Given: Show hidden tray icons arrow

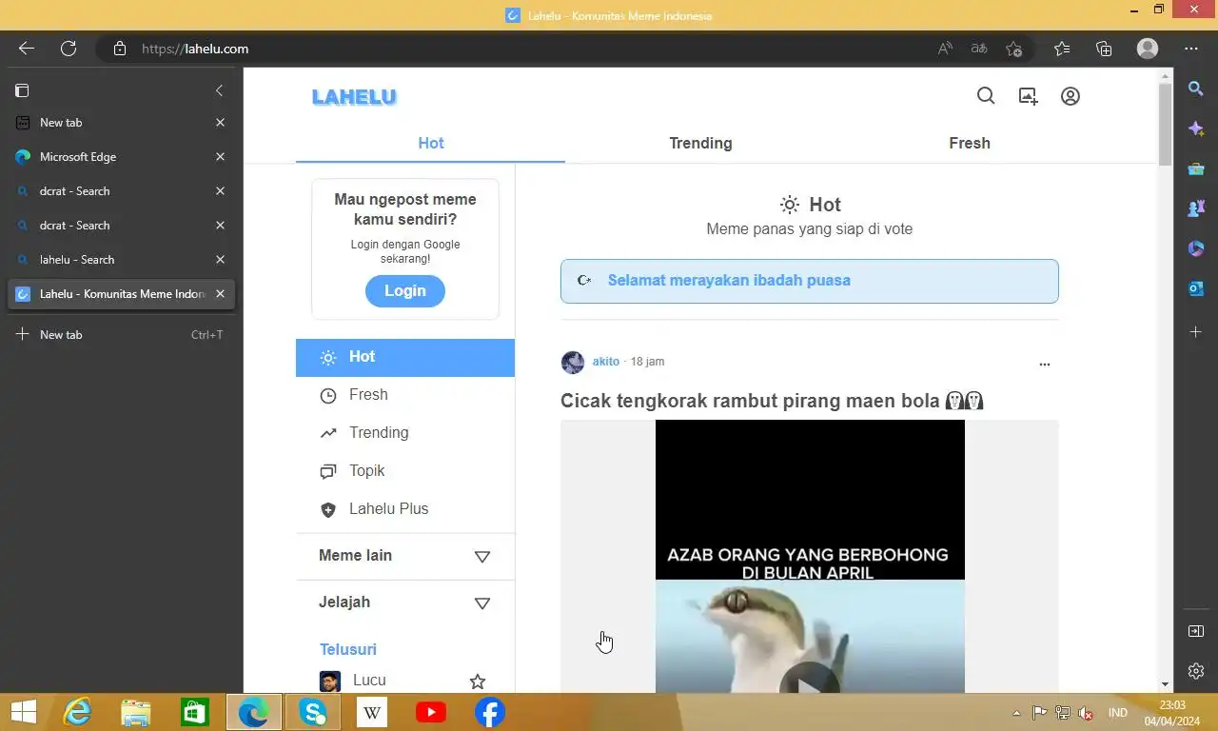Looking at the screenshot, I should (1016, 713).
